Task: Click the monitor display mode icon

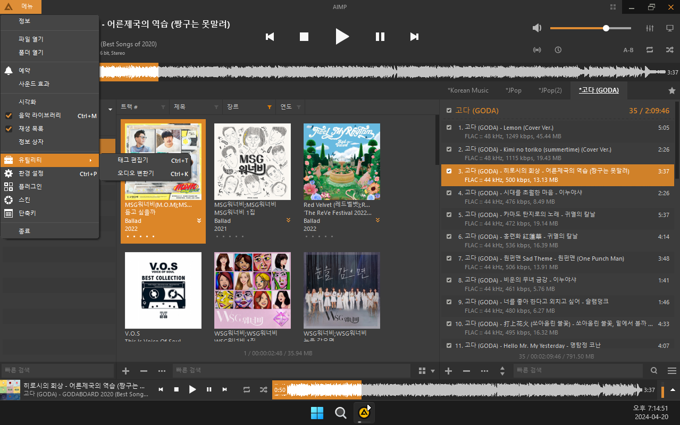Action: pyautogui.click(x=670, y=28)
